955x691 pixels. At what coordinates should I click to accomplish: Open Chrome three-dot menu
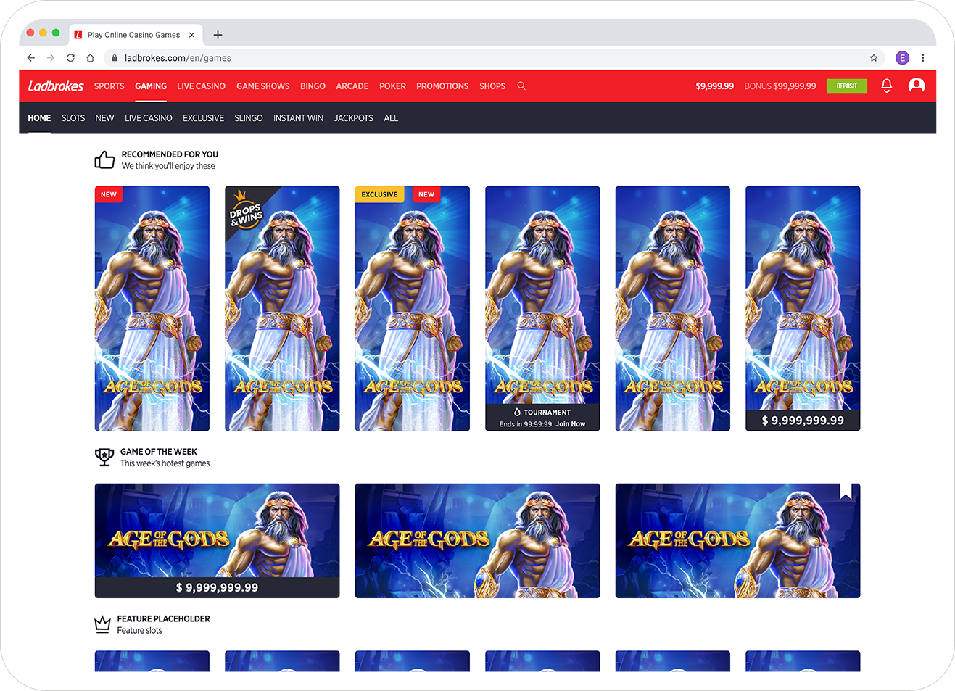922,58
